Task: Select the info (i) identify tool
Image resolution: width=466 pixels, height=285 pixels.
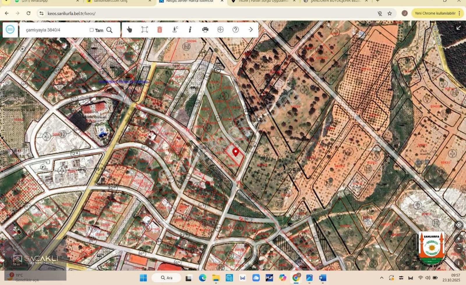Action: point(190,29)
